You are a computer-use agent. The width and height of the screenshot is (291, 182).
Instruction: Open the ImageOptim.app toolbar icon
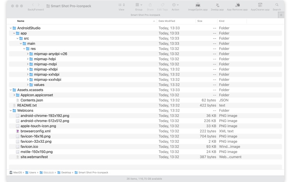tap(198, 5)
